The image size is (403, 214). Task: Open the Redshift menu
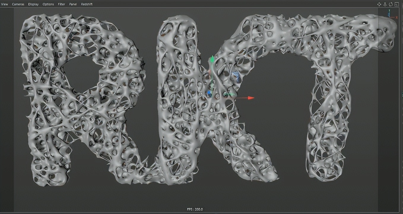point(86,4)
